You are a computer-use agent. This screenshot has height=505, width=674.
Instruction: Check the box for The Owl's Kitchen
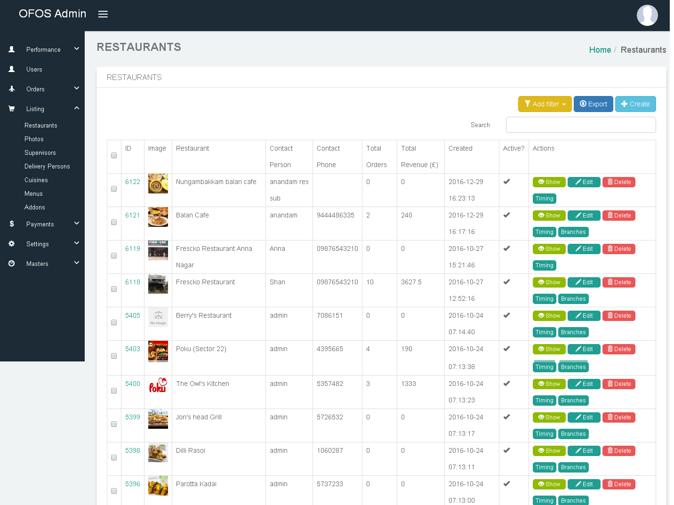tap(114, 391)
